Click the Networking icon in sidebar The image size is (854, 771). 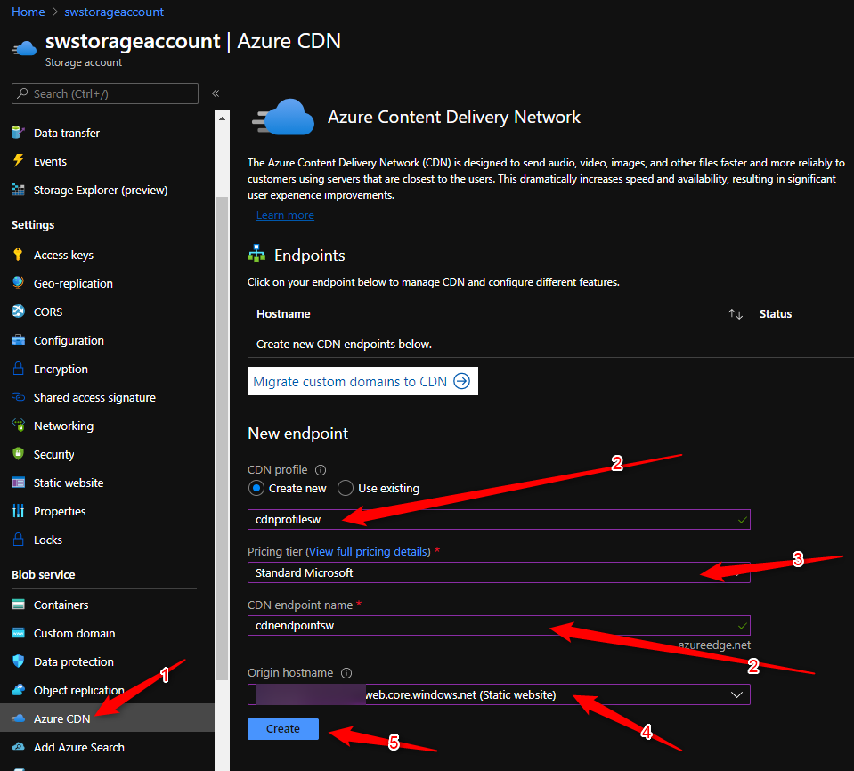click(x=18, y=426)
